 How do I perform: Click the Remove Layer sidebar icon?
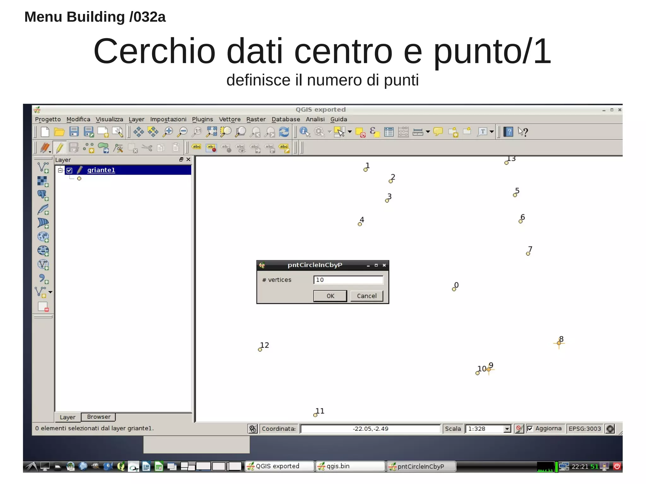point(43,306)
